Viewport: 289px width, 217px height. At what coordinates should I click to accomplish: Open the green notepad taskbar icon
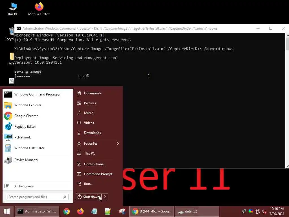pyautogui.click(x=108, y=211)
